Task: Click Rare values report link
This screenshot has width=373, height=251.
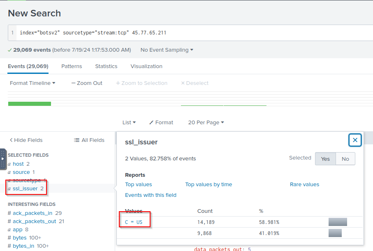Action: 304,185
